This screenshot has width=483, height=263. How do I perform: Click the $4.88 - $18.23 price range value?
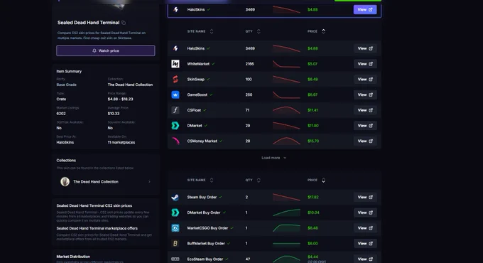pos(121,99)
